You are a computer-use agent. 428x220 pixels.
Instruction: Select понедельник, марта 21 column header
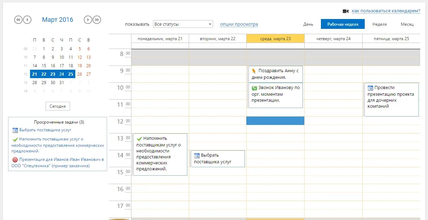pos(160,39)
